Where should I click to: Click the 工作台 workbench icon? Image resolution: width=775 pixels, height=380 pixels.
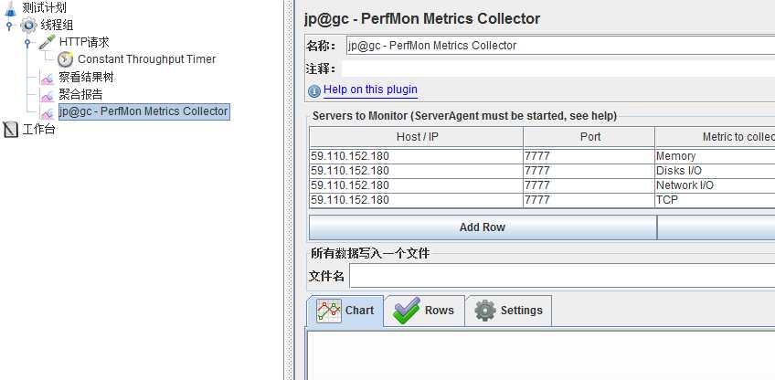pyautogui.click(x=10, y=130)
